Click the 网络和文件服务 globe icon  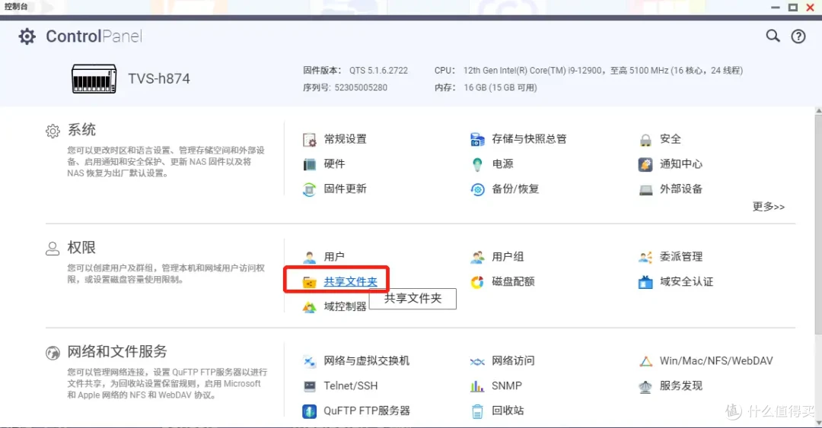click(53, 353)
